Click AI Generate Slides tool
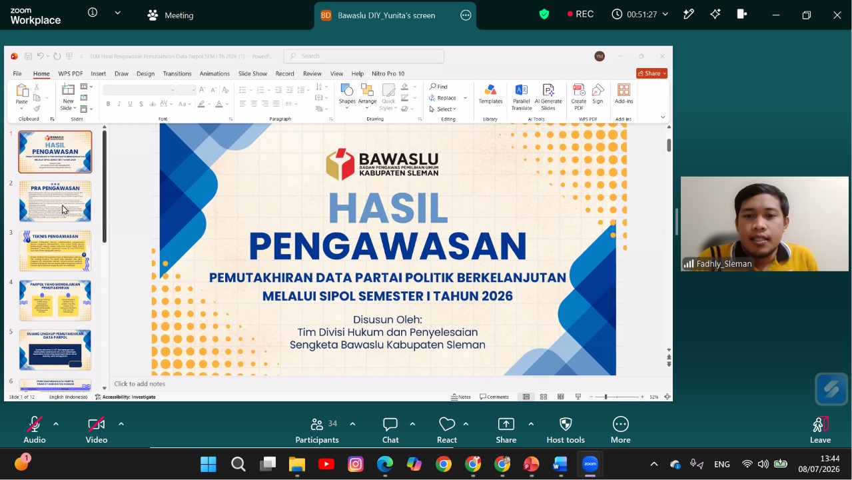Screen dimensions: 852x480 pyautogui.click(x=548, y=97)
